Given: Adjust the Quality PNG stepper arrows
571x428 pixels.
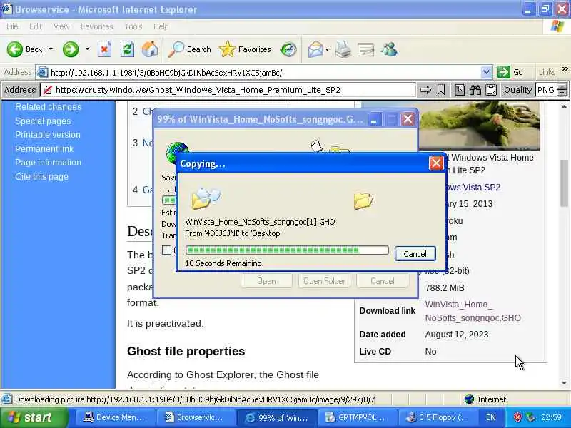Looking at the screenshot, I should pos(562,90).
